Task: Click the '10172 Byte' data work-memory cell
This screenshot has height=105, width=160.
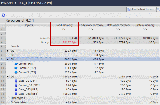Action: point(124,94)
